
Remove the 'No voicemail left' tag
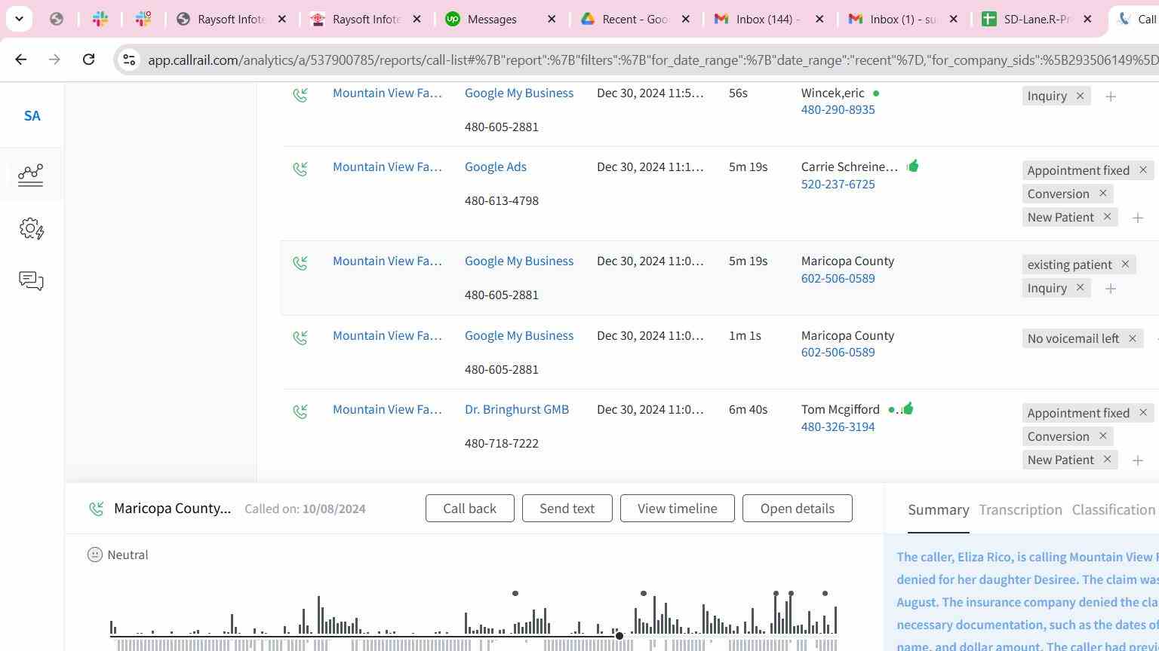(x=1132, y=338)
